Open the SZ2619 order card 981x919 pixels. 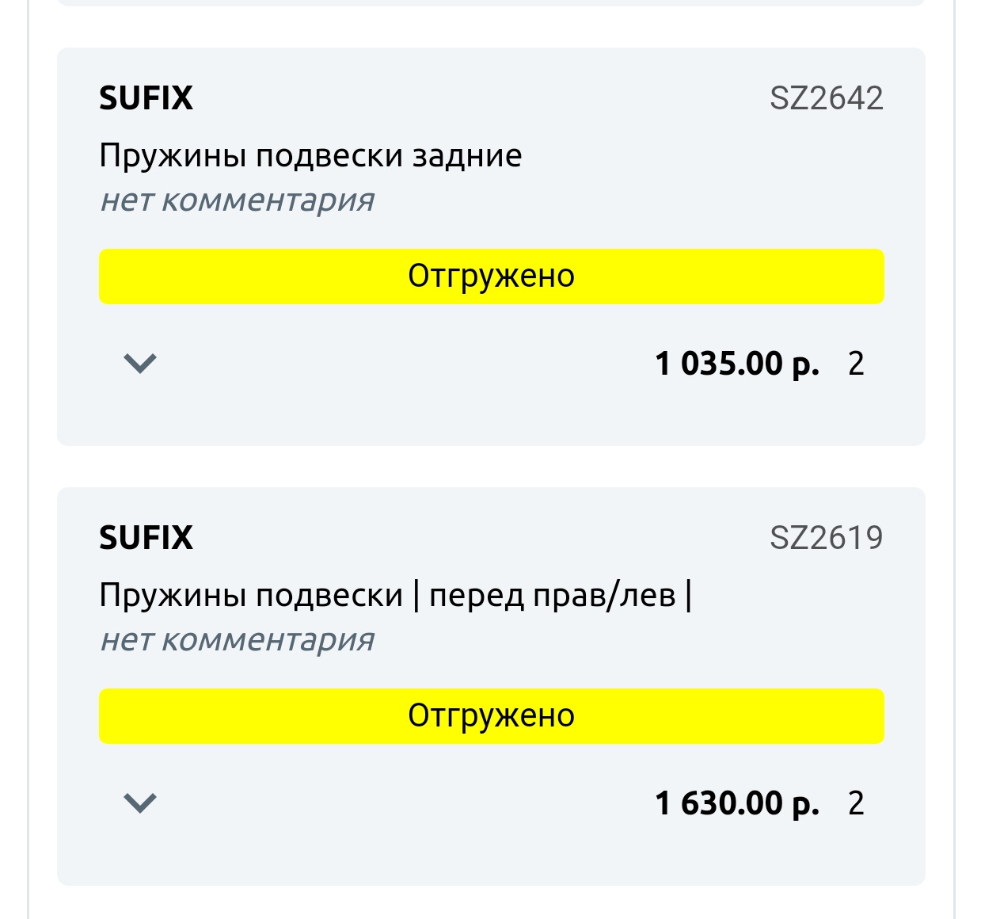pyautogui.click(x=490, y=684)
